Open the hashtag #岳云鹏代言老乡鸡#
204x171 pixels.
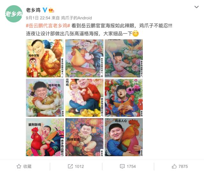pyautogui.click(x=48, y=25)
